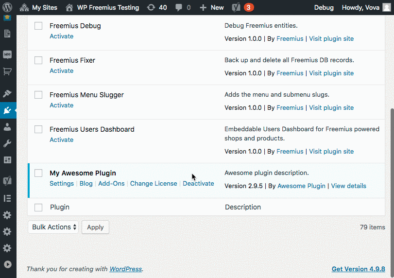394x278 pixels.
Task: Open Appearance paintbrush icon in sidebar
Action: click(7, 93)
